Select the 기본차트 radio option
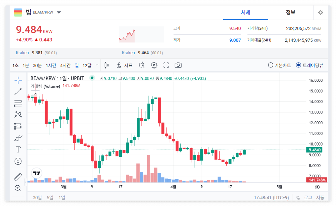Viewport: 336px width, 206px height. [280, 65]
